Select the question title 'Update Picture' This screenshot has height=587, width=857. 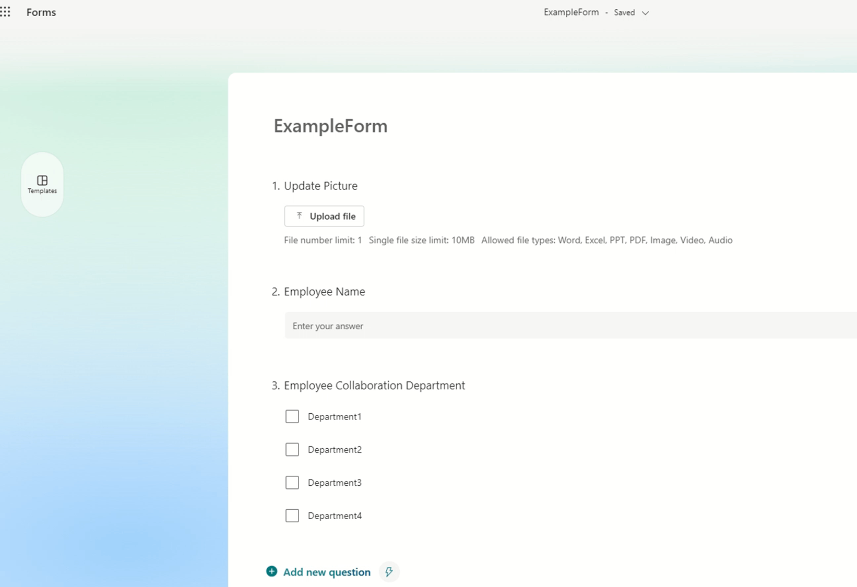(320, 186)
